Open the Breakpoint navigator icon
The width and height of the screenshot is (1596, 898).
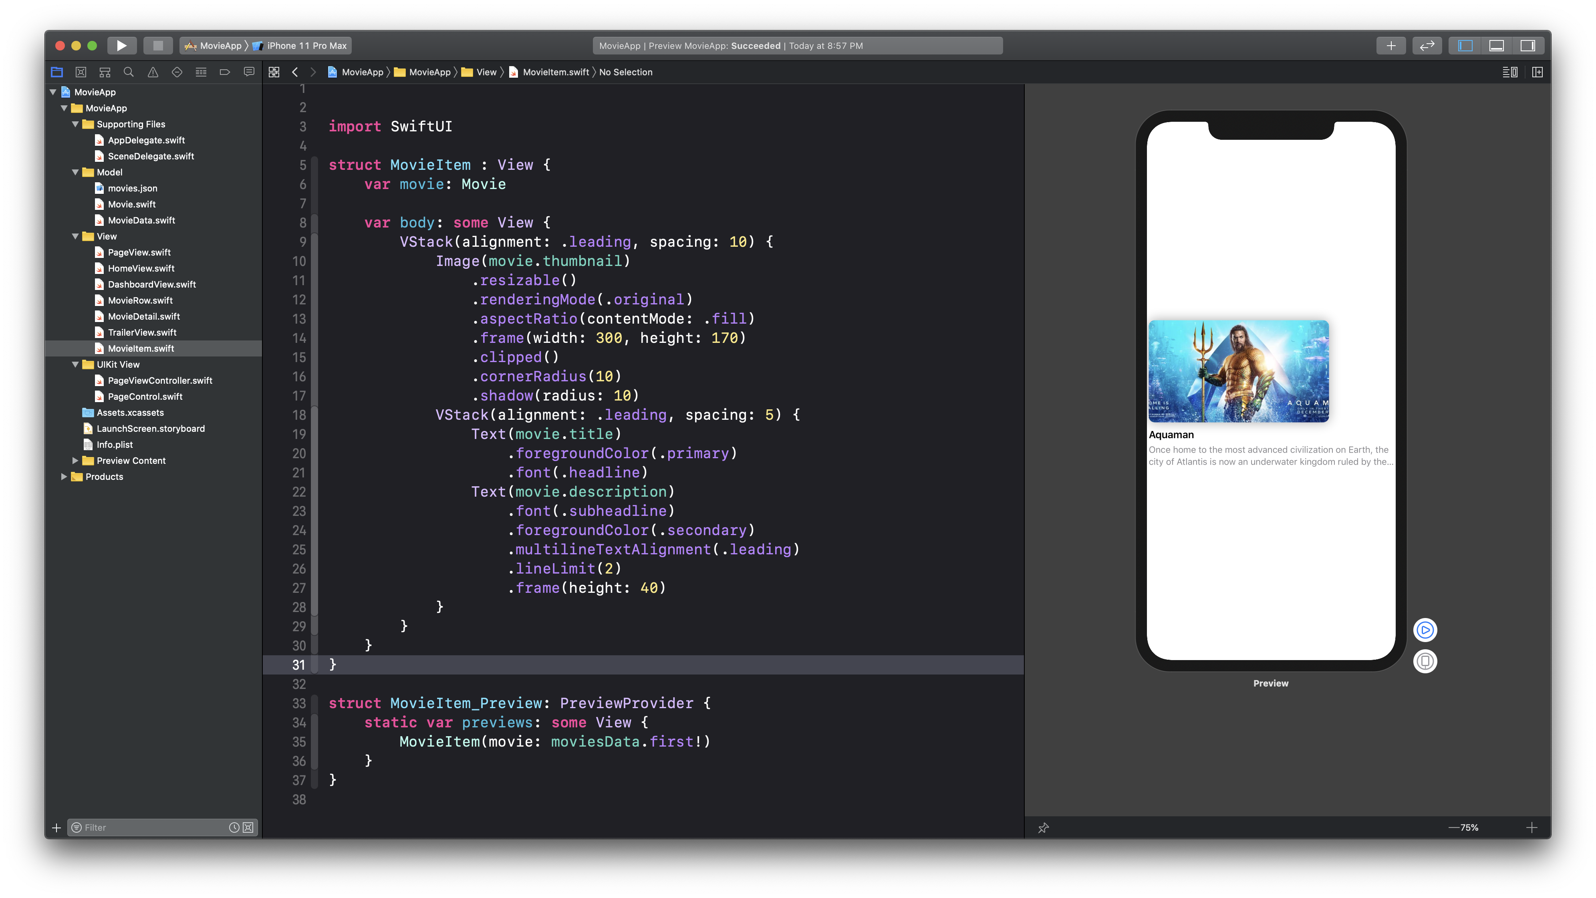[x=225, y=72]
